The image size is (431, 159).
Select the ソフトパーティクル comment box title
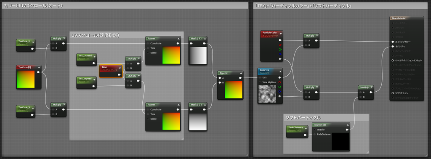click(x=303, y=118)
